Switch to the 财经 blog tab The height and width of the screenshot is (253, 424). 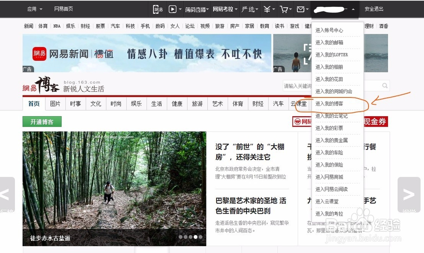(258, 104)
